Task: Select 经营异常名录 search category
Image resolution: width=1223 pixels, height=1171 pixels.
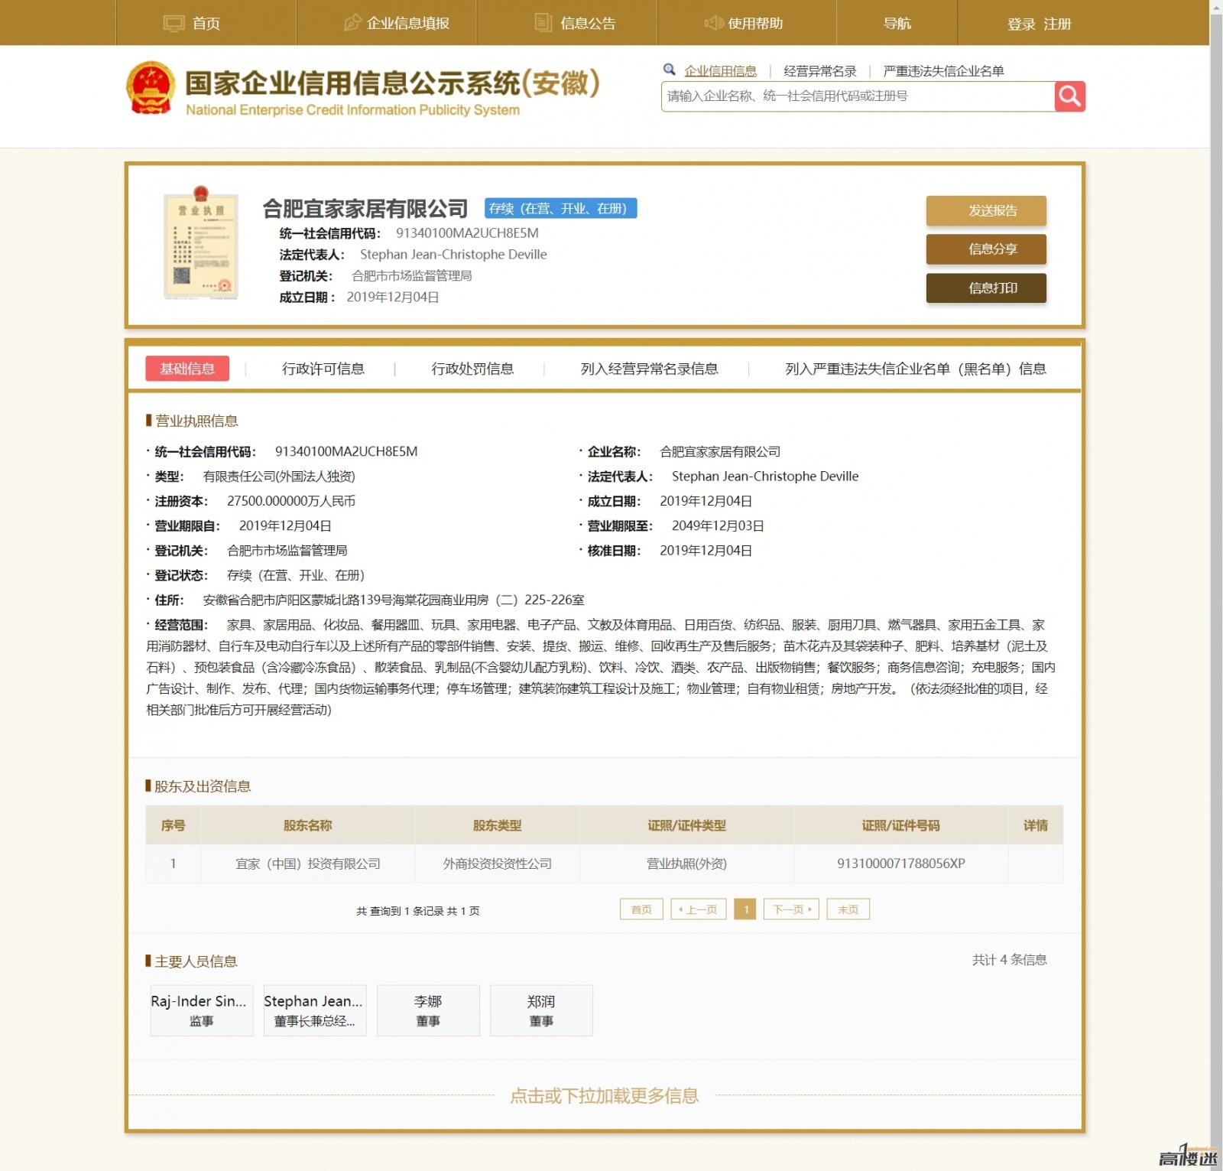Action: [820, 71]
